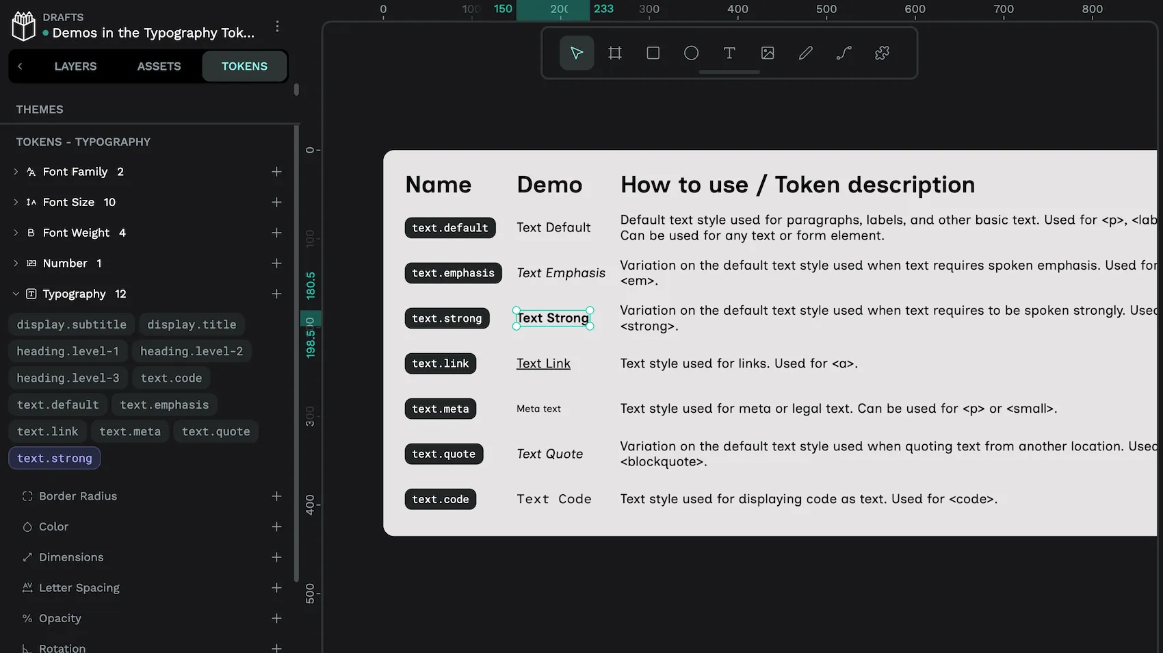The width and height of the screenshot is (1163, 653).
Task: Open the Image tool
Action: 767,53
